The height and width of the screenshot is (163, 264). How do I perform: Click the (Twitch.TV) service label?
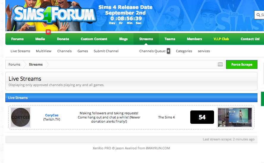point(52,119)
